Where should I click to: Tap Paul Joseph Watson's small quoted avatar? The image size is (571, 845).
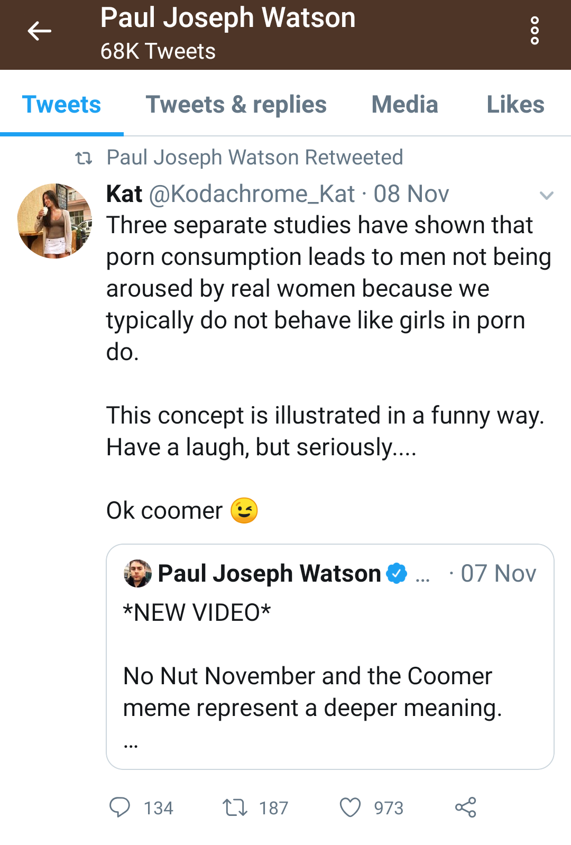137,574
